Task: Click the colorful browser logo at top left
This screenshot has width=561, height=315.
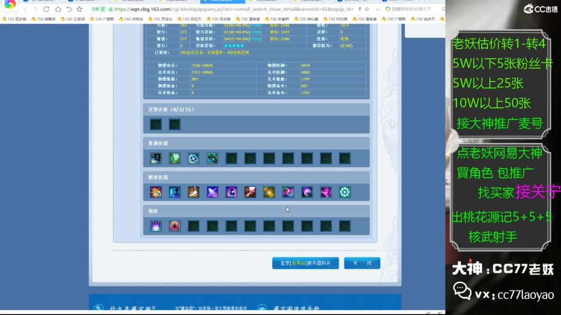Action: pyautogui.click(x=10, y=5)
